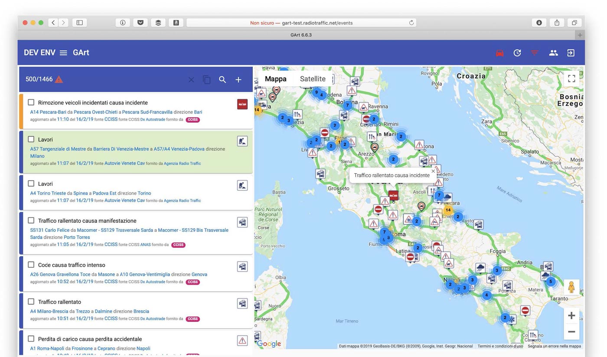The width and height of the screenshot is (607, 357).
Task: Select the GArt 6.6.3 browser tab
Action: pos(300,35)
